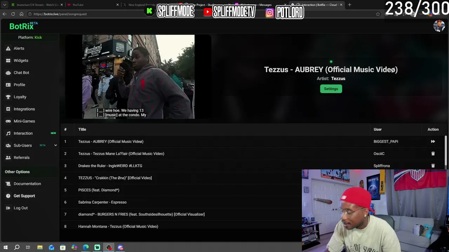
Task: Open Discord from the taskbar
Action: click(x=120, y=247)
